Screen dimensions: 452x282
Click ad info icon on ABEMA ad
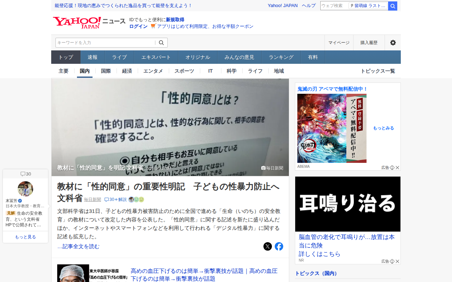click(x=392, y=167)
